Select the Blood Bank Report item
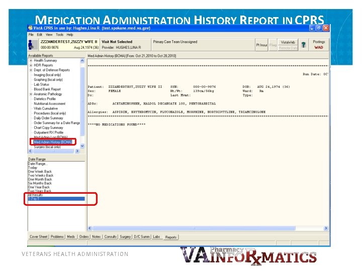 [47, 89]
